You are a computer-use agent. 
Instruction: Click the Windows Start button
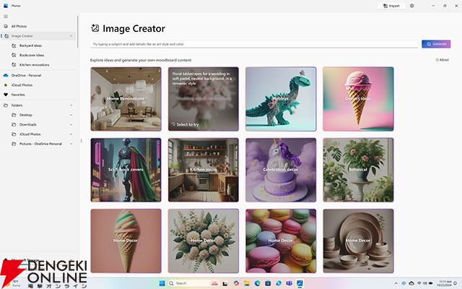point(162,282)
